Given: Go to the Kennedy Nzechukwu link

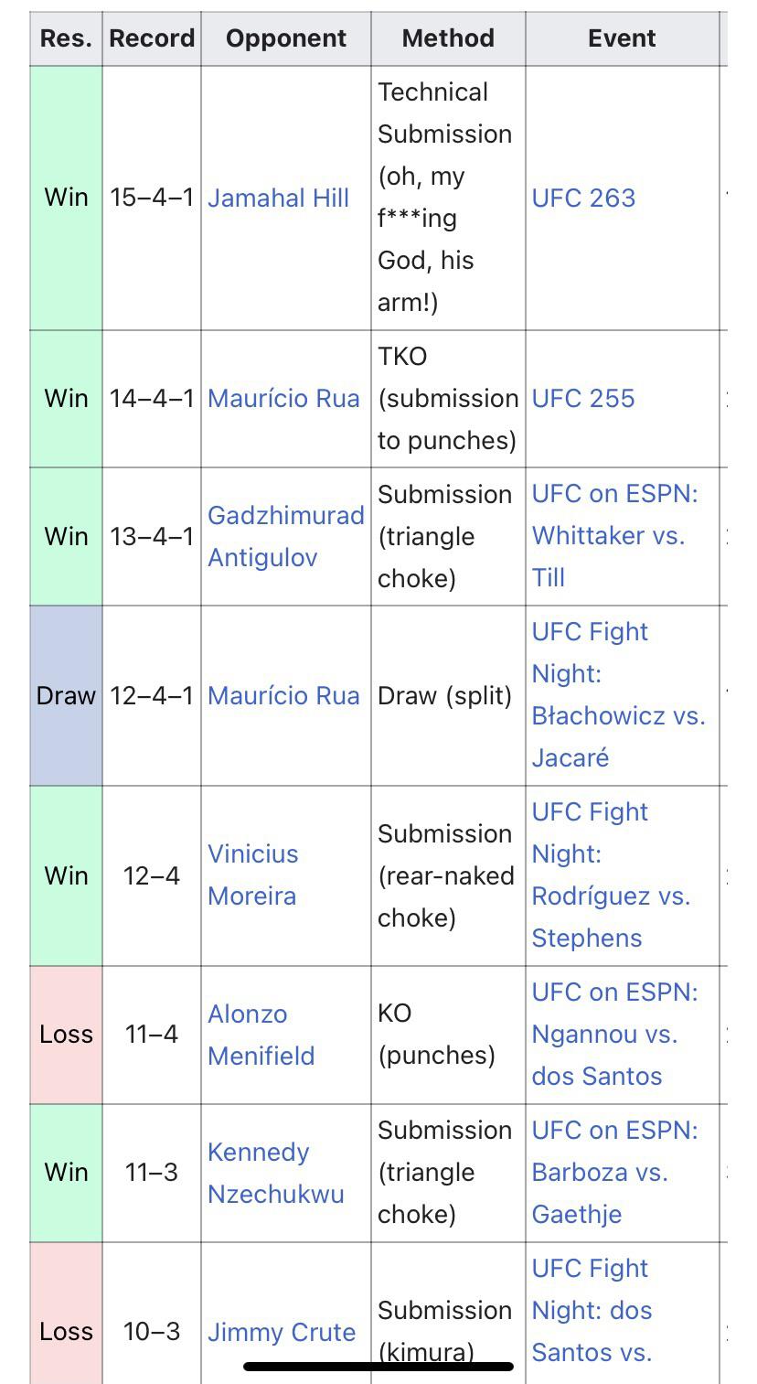Looking at the screenshot, I should tap(275, 1173).
